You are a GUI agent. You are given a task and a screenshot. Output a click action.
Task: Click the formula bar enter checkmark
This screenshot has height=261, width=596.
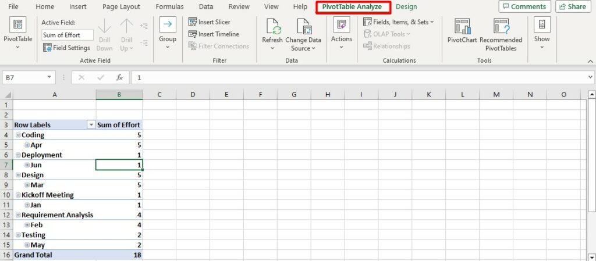(x=101, y=77)
